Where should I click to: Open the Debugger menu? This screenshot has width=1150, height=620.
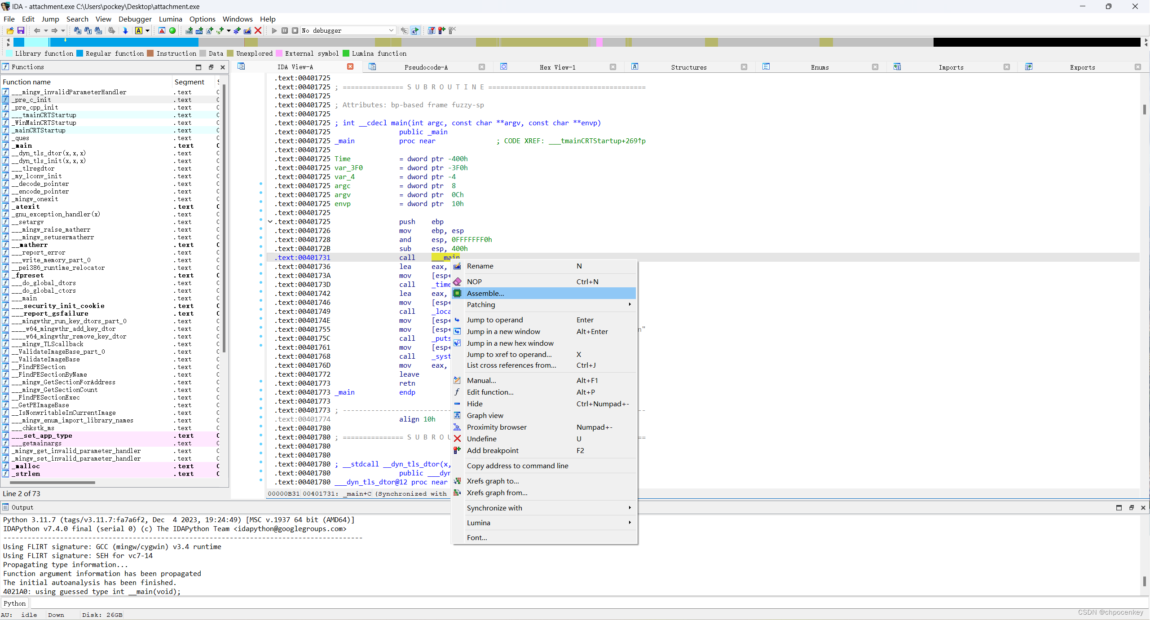135,19
